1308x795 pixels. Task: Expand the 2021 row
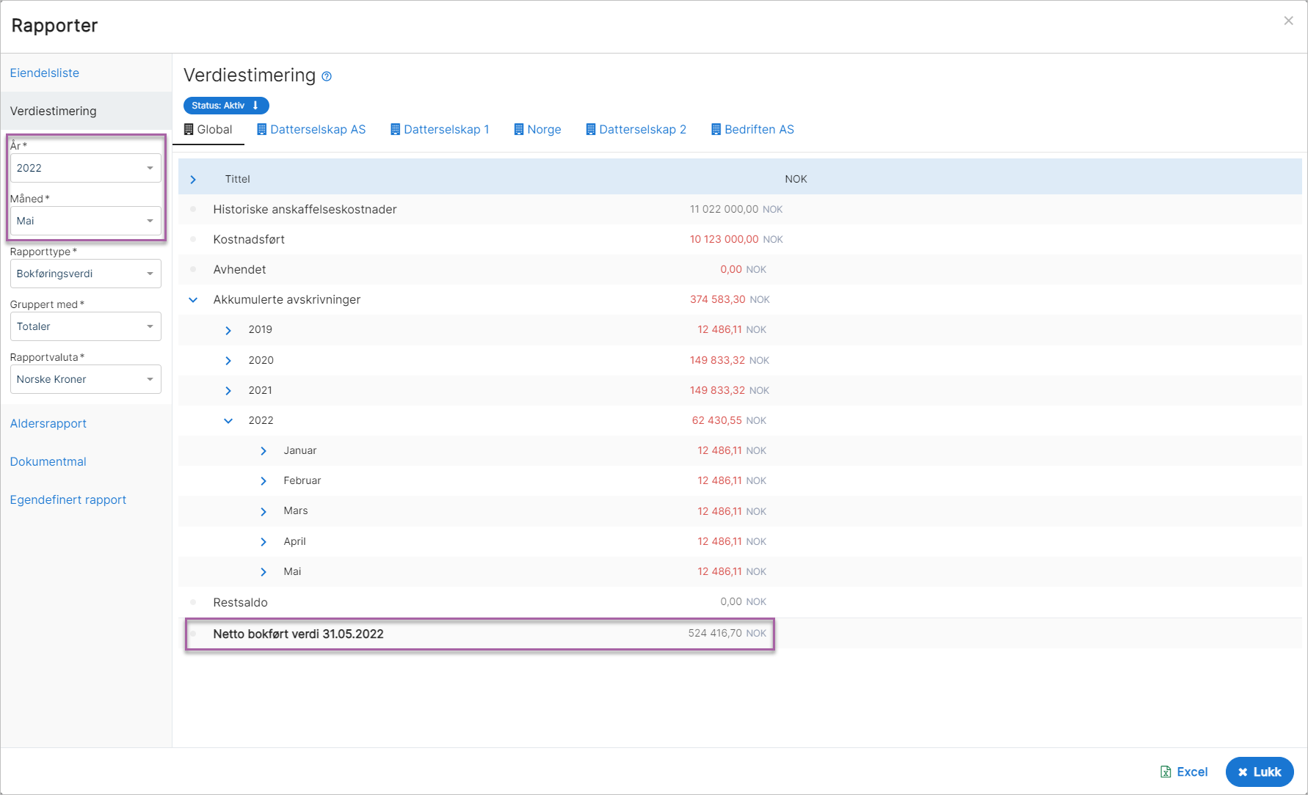click(228, 390)
